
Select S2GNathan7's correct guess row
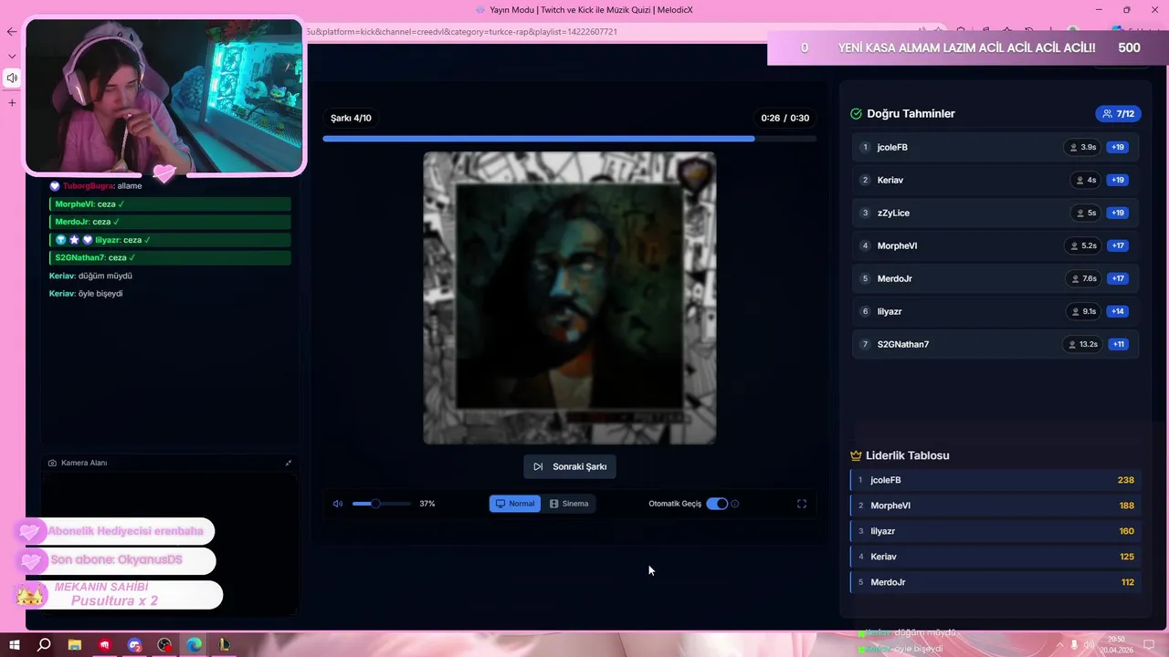(995, 344)
